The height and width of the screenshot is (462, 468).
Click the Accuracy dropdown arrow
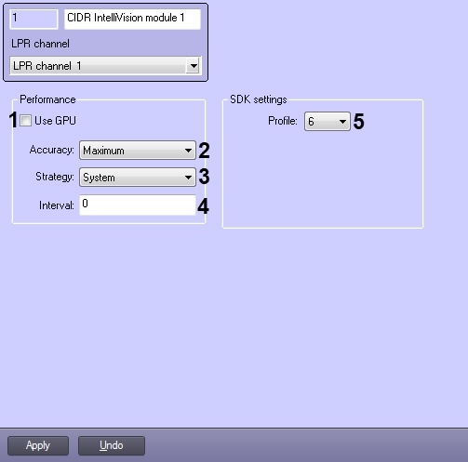coord(188,151)
